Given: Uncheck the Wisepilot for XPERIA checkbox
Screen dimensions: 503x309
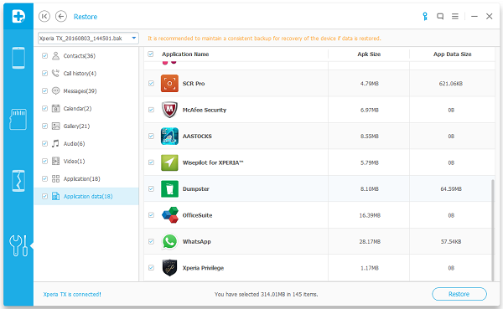Looking at the screenshot, I should click(x=151, y=162).
